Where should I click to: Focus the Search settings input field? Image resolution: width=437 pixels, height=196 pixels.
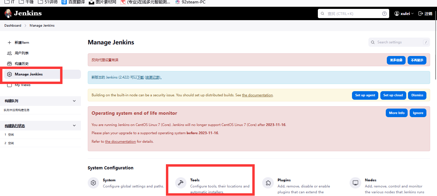[x=399, y=42]
